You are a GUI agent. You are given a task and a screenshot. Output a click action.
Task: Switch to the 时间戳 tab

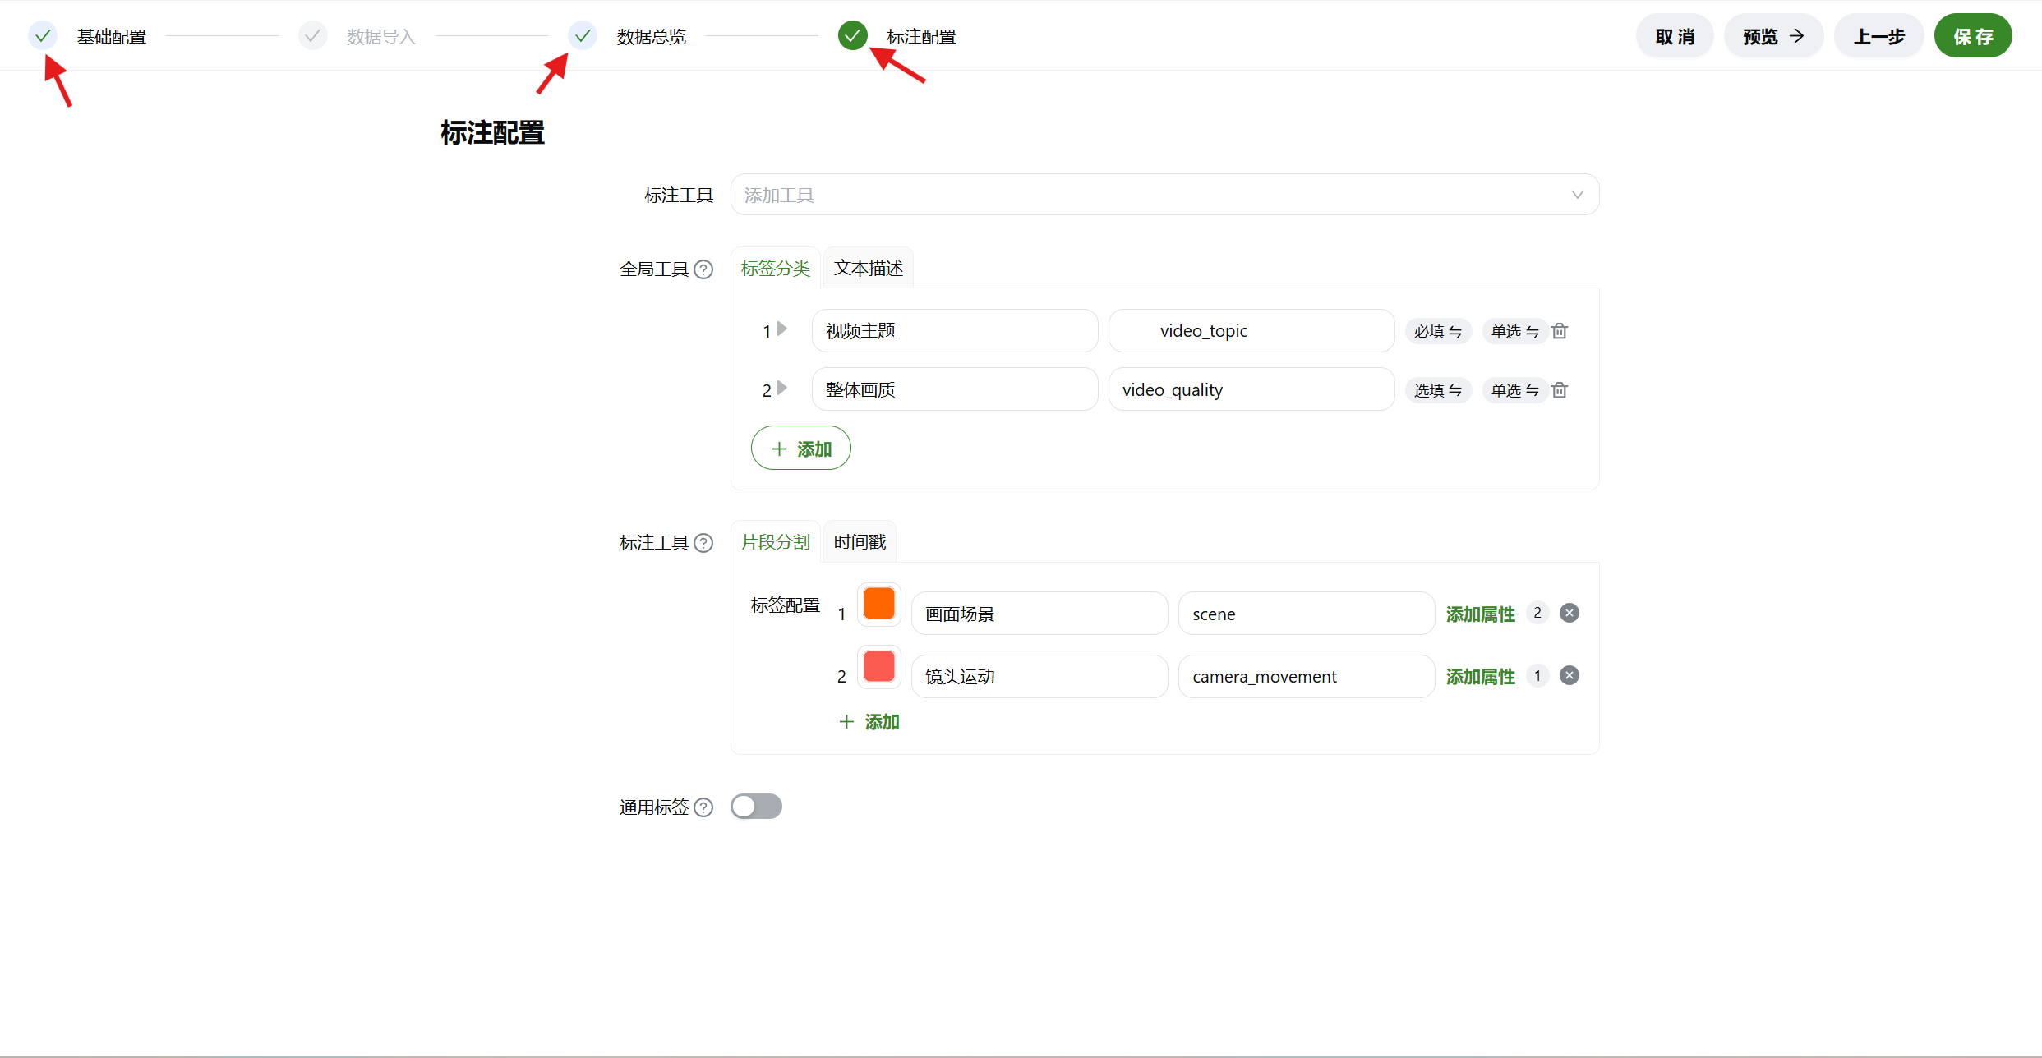tap(860, 542)
